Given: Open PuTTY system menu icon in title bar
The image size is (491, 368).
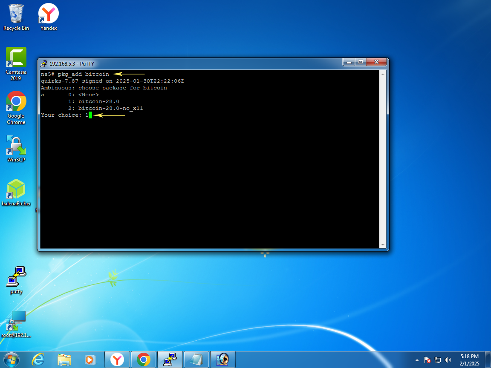Looking at the screenshot, I should coord(44,64).
